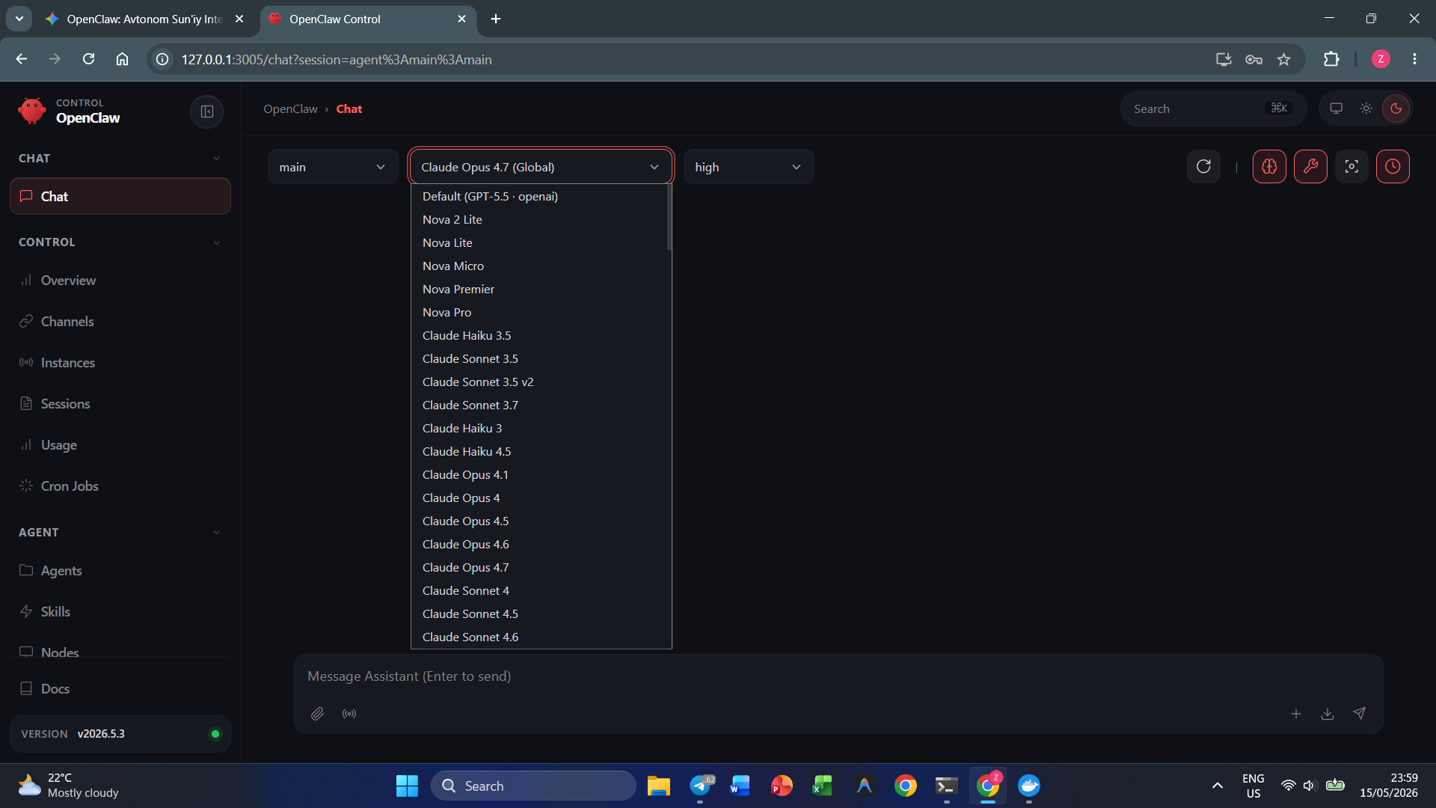Toggle the clock cron sessions button
1436x808 pixels.
click(x=1393, y=166)
